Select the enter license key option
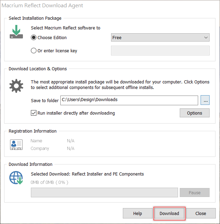This screenshot has height=224, width=220. (34, 51)
